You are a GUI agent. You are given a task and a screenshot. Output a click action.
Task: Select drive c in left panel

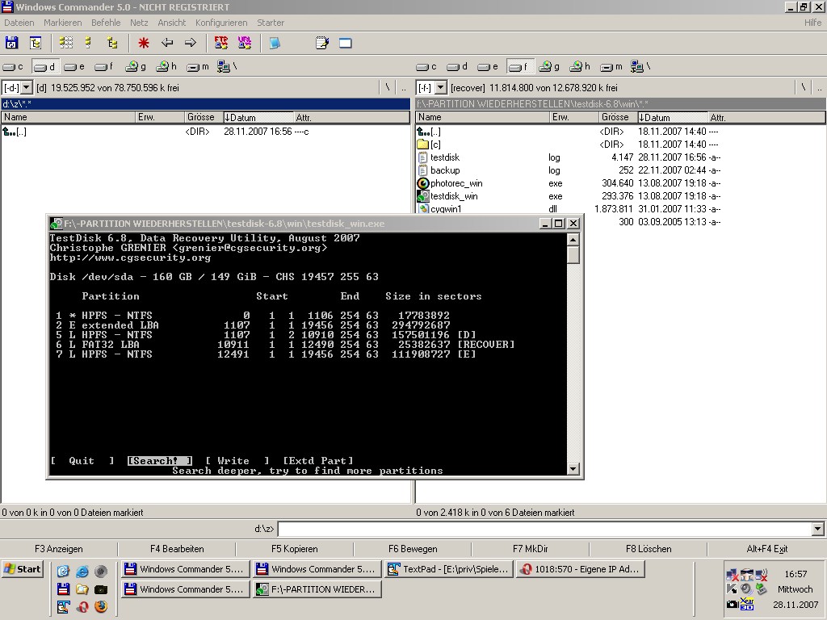click(14, 67)
